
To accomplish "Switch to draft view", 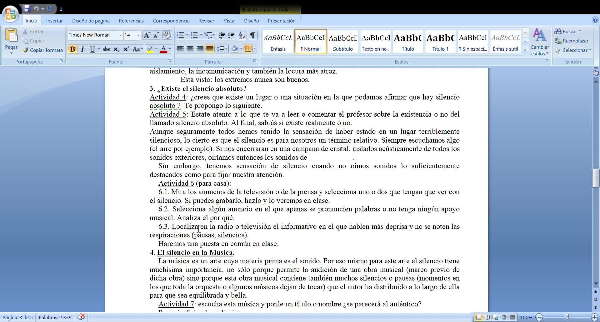I will (x=512, y=317).
